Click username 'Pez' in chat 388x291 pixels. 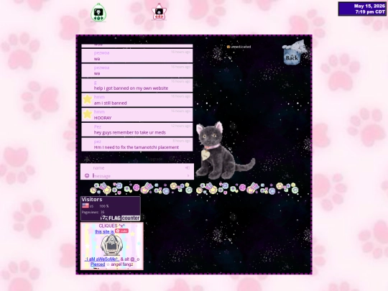coord(98,126)
